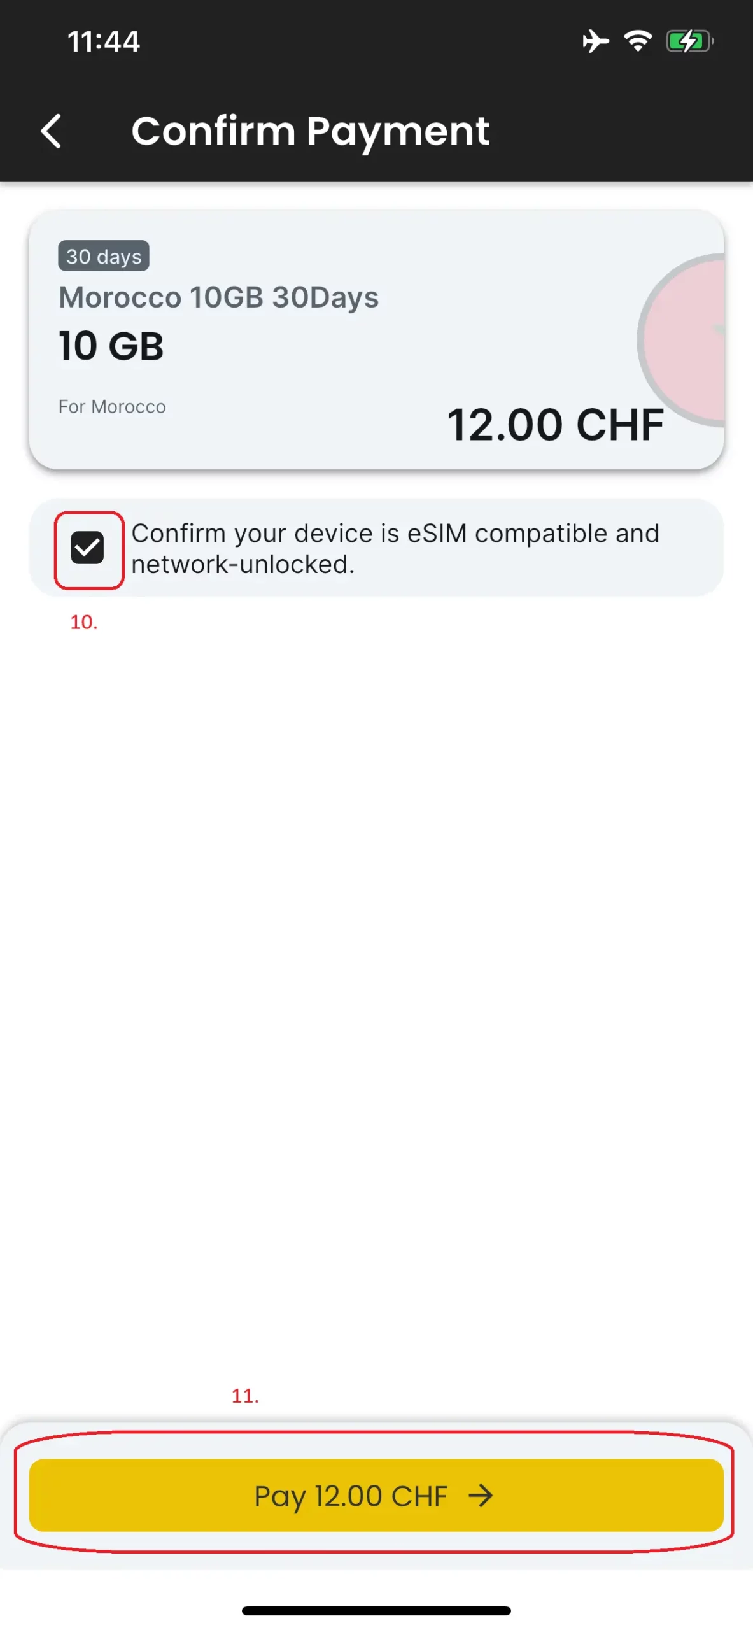The width and height of the screenshot is (753, 1630).
Task: Tap the arrow icon in Pay button
Action: [x=481, y=1496]
